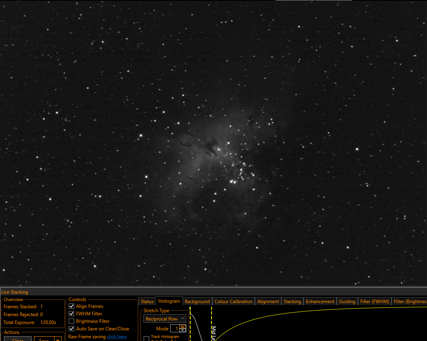This screenshot has width=427, height=341.
Task: Follow the Raw Frame saving 'click here' link
Action: (x=116, y=337)
